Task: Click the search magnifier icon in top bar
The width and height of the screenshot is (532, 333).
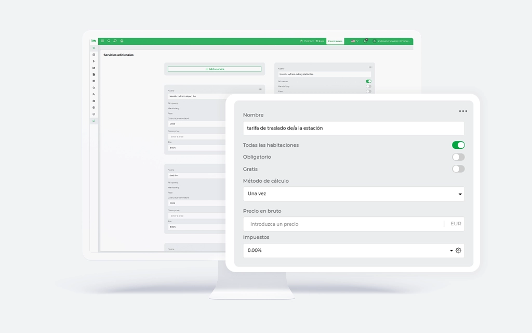Action: tap(109, 41)
